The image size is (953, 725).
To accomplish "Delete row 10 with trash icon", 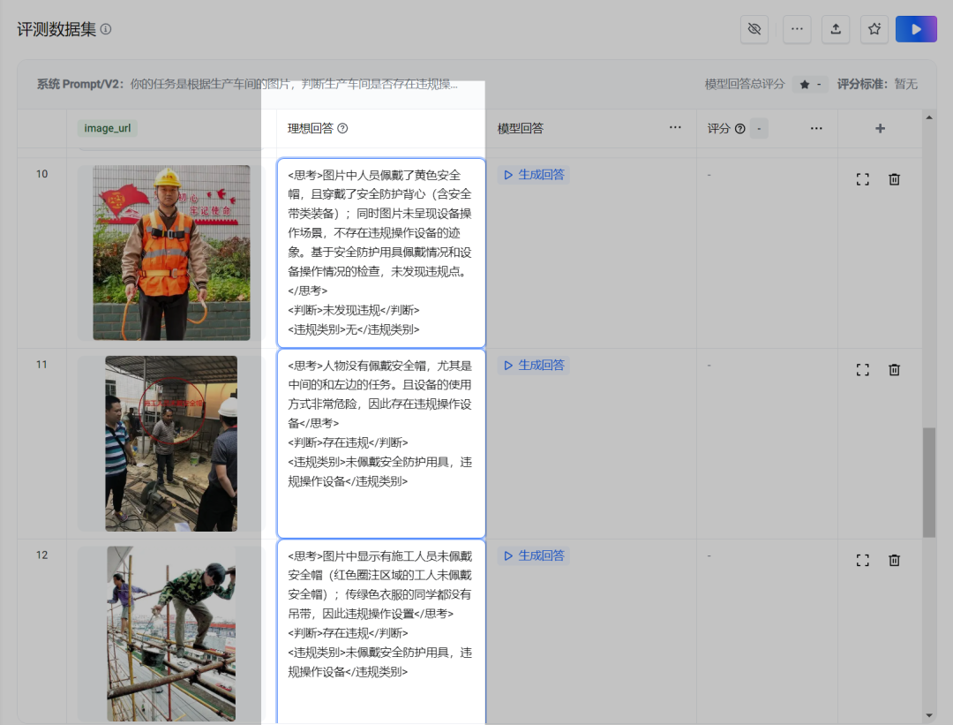I will coord(894,179).
